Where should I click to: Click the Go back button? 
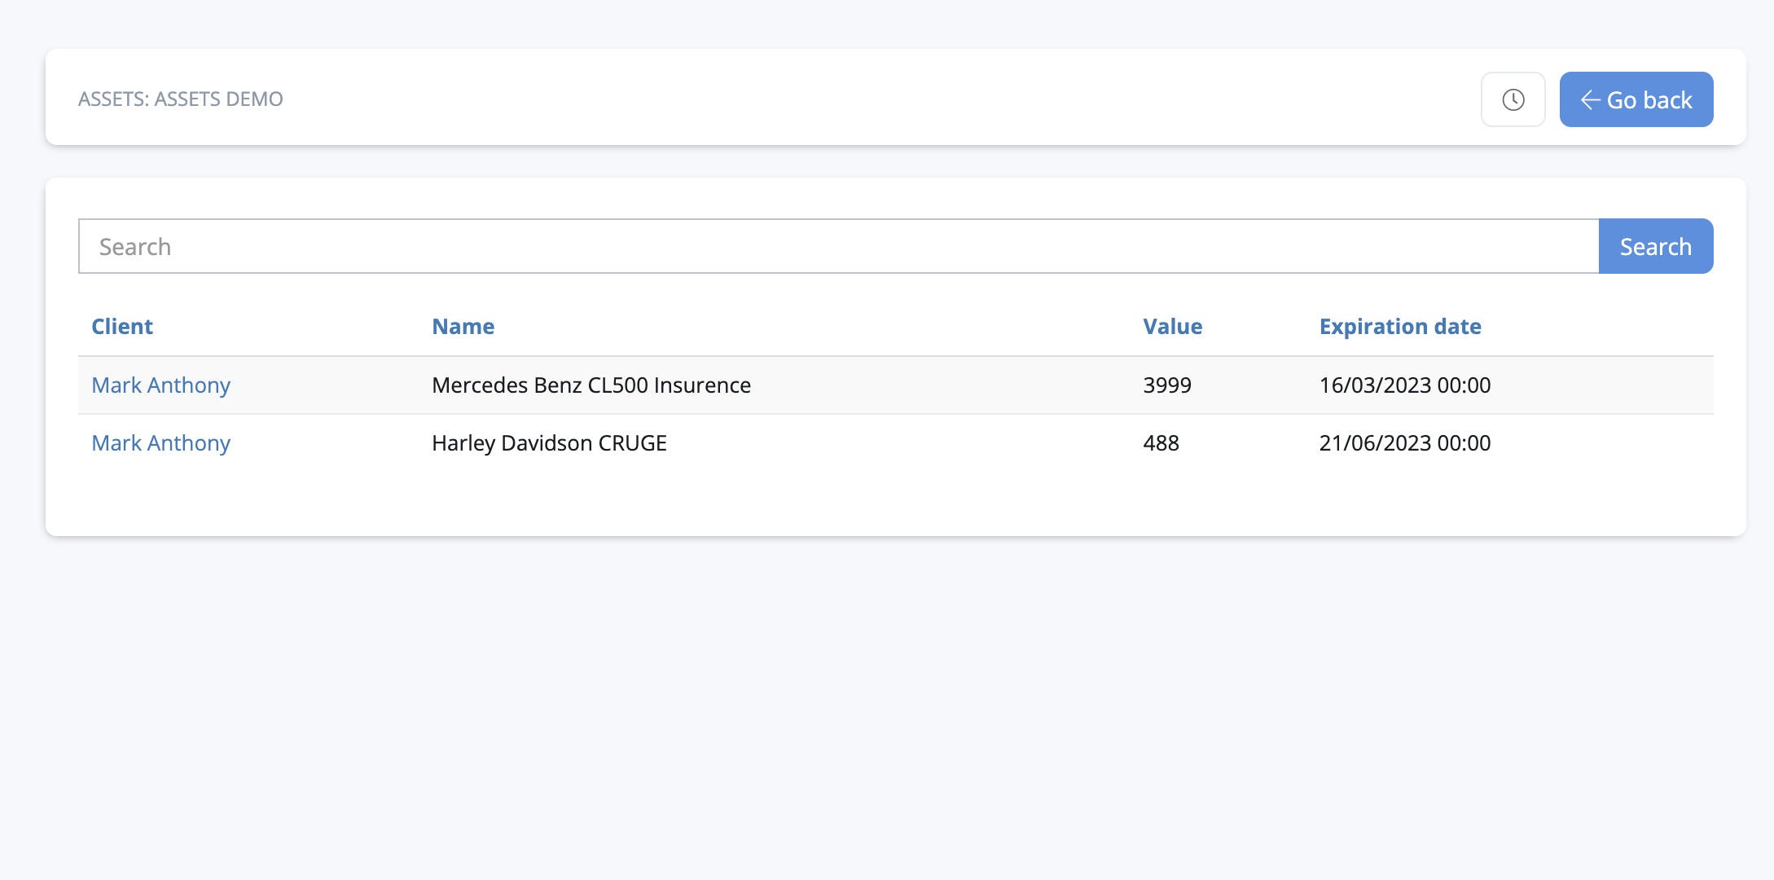click(1636, 99)
